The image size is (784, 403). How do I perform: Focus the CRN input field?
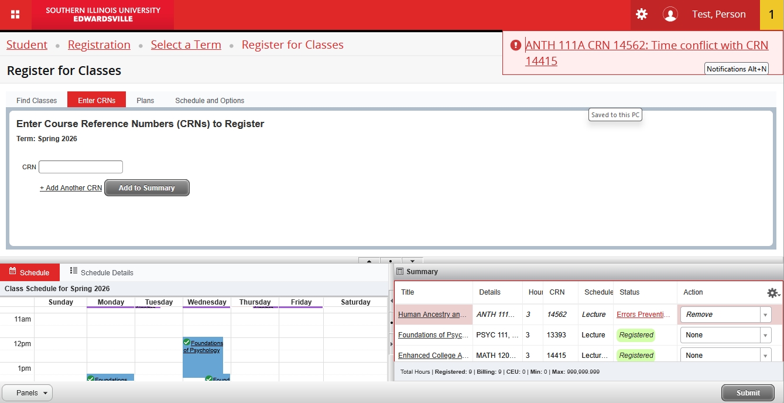click(81, 167)
